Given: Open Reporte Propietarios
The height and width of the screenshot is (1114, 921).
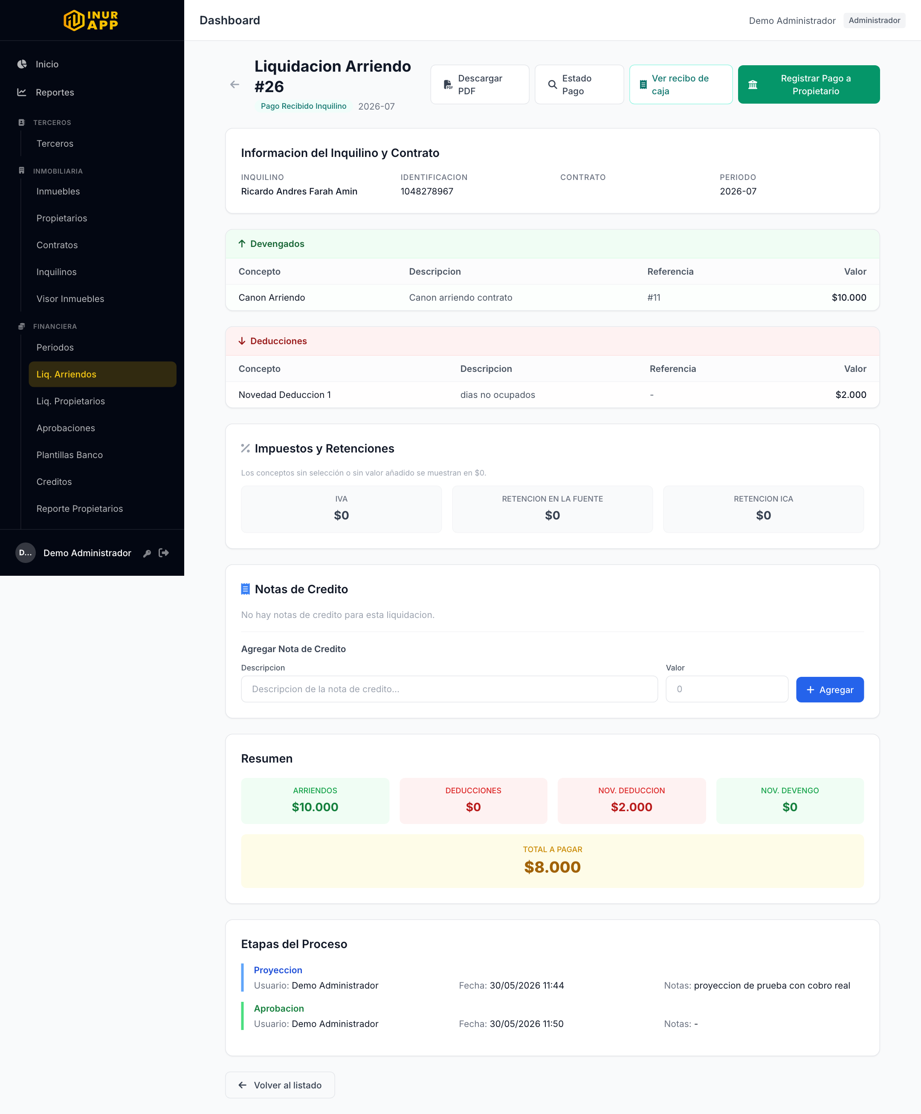Looking at the screenshot, I should point(102,509).
